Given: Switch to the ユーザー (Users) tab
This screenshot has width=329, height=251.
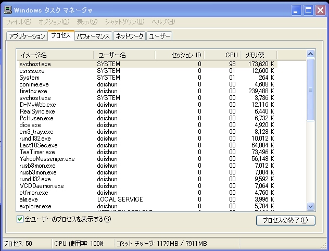Looking at the screenshot, I should [159, 36].
